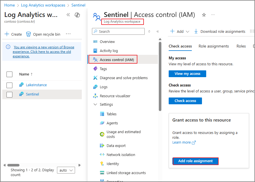This screenshot has width=255, height=182.
Task: Open the old Browse experience link
Action: pyautogui.click(x=44, y=52)
